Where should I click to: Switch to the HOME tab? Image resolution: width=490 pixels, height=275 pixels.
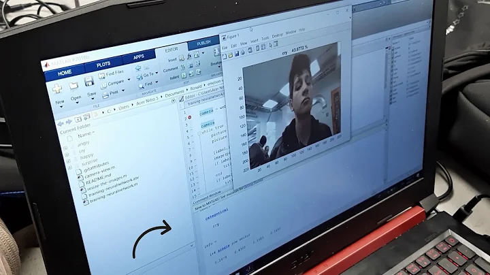coord(65,73)
